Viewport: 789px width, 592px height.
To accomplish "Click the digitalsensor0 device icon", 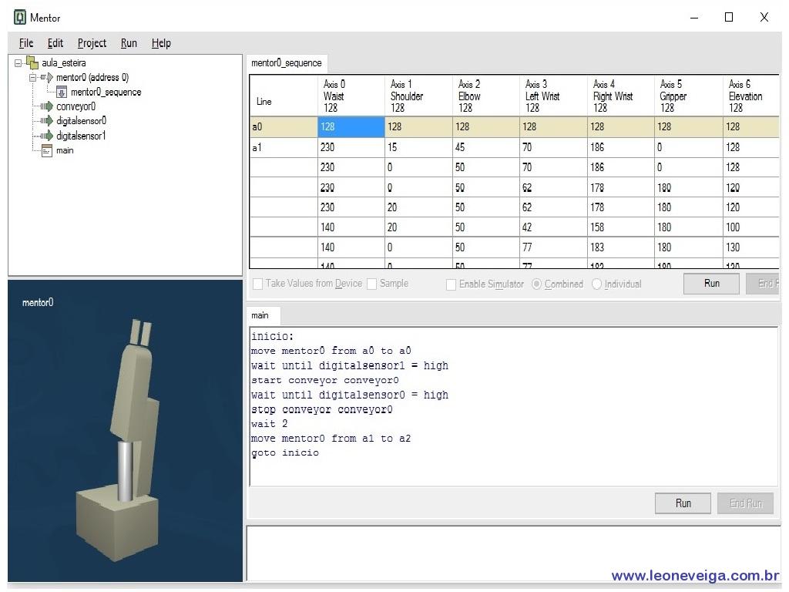I will [47, 121].
